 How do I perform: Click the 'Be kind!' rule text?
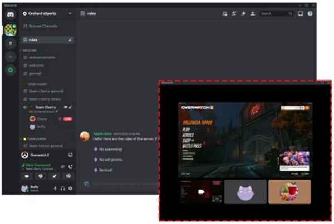click(106, 170)
